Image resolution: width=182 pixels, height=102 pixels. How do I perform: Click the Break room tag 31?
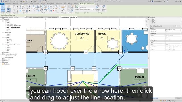click(x=102, y=38)
